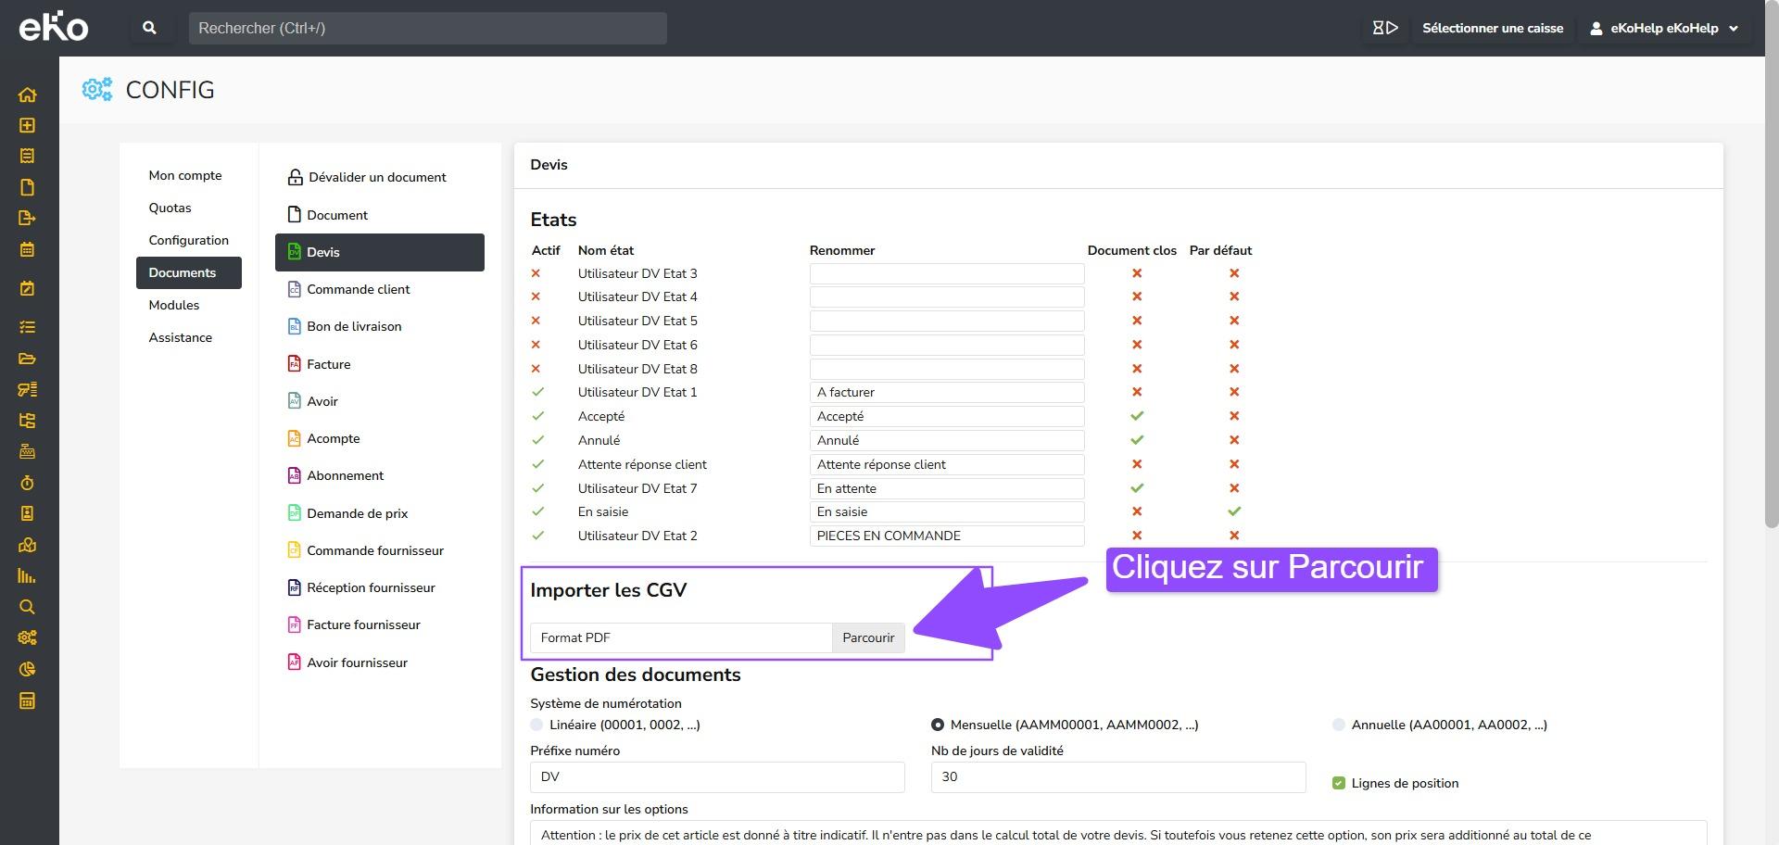Open Dévalider un document
Image resolution: width=1779 pixels, height=845 pixels.
pyautogui.click(x=376, y=177)
